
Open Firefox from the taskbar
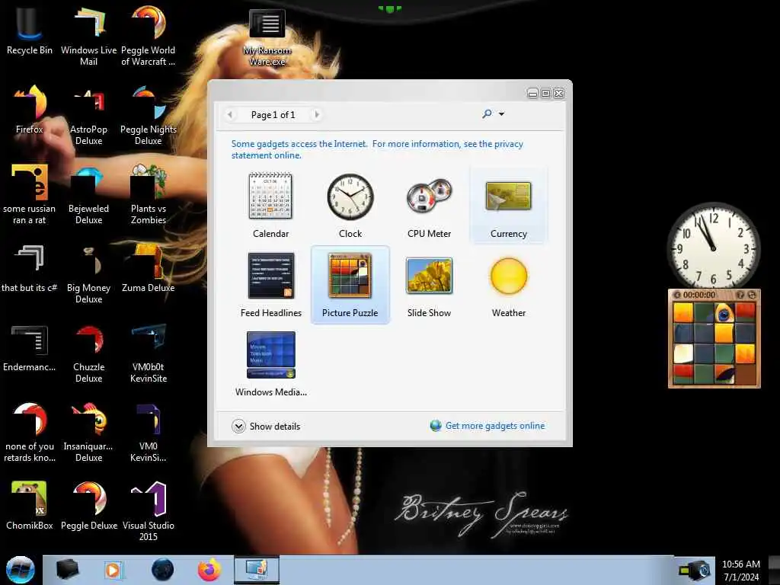tap(209, 570)
